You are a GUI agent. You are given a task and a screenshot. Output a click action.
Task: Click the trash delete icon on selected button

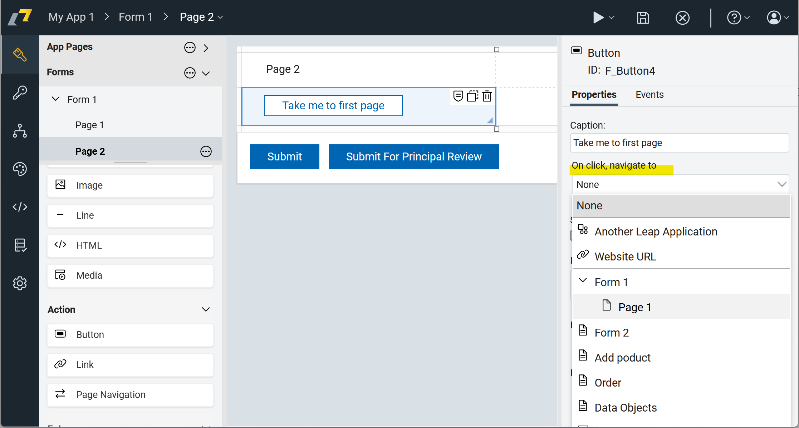click(x=487, y=96)
